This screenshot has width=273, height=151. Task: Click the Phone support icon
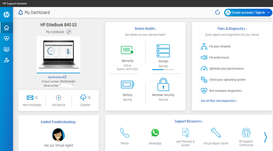tap(125, 133)
